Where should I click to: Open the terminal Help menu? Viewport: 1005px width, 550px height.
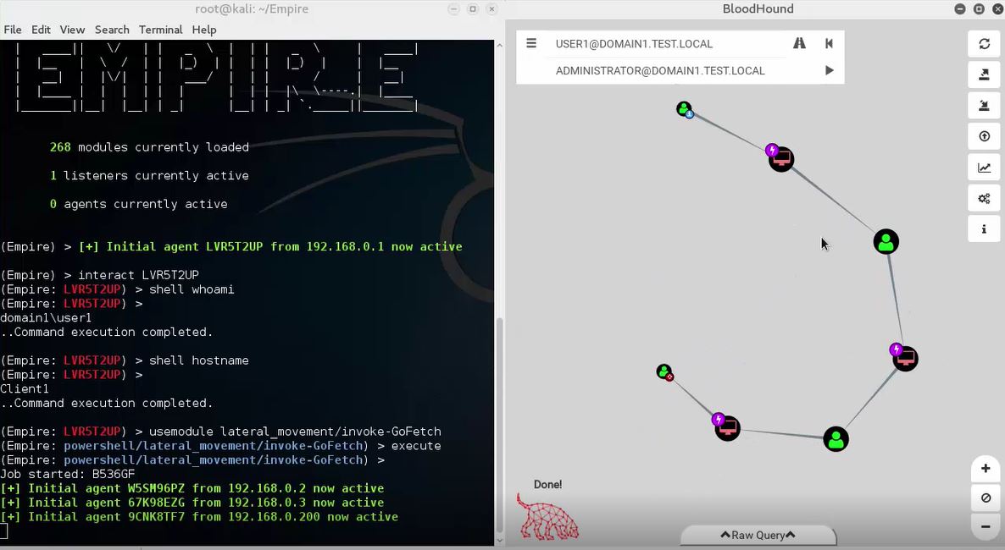[x=204, y=30]
